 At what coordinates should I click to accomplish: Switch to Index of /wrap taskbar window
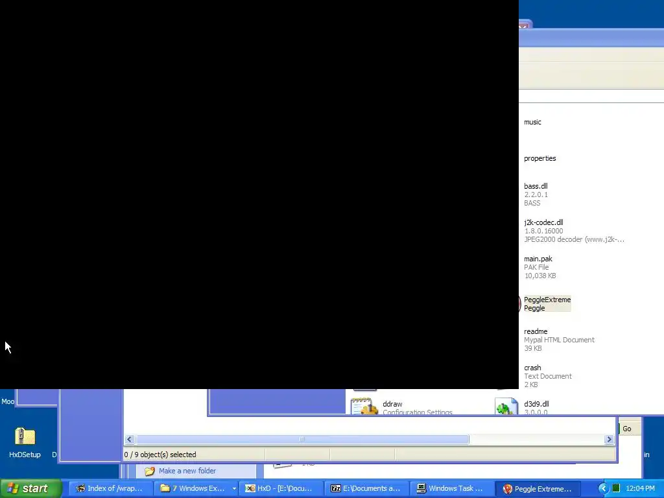point(110,488)
